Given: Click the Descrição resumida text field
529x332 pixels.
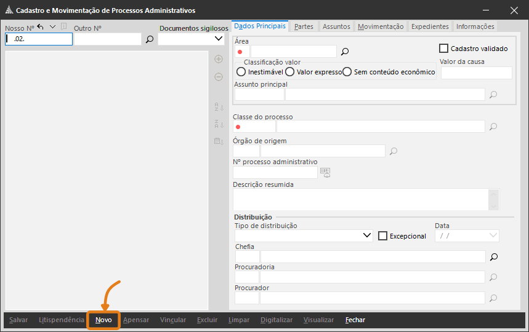Looking at the screenshot, I should tap(360, 200).
